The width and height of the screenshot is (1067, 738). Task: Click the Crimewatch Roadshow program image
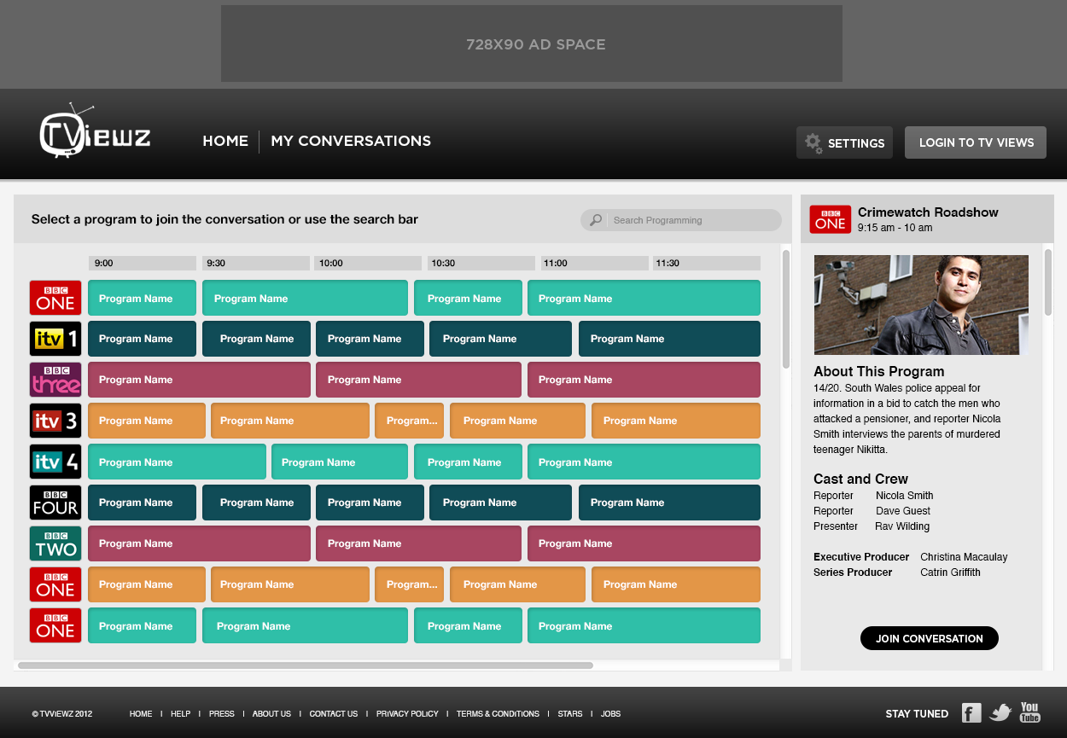(921, 305)
